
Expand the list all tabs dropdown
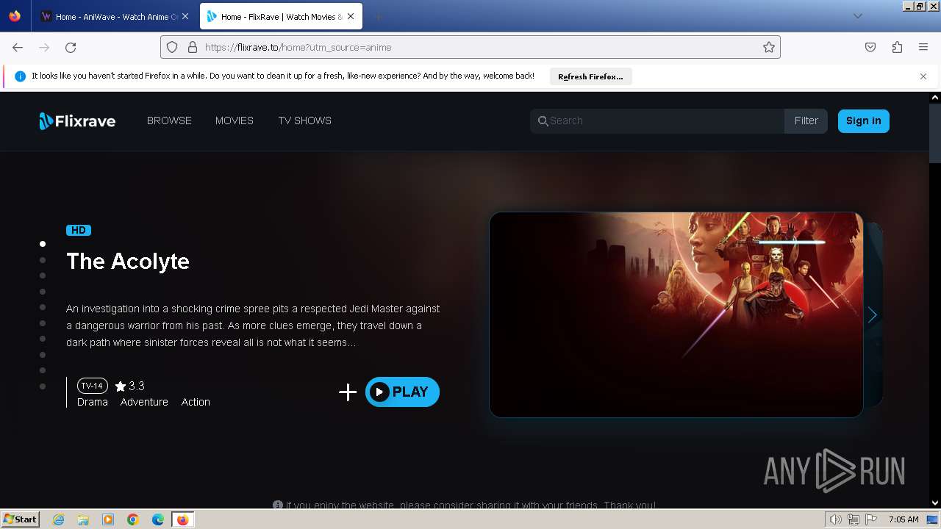[857, 16]
